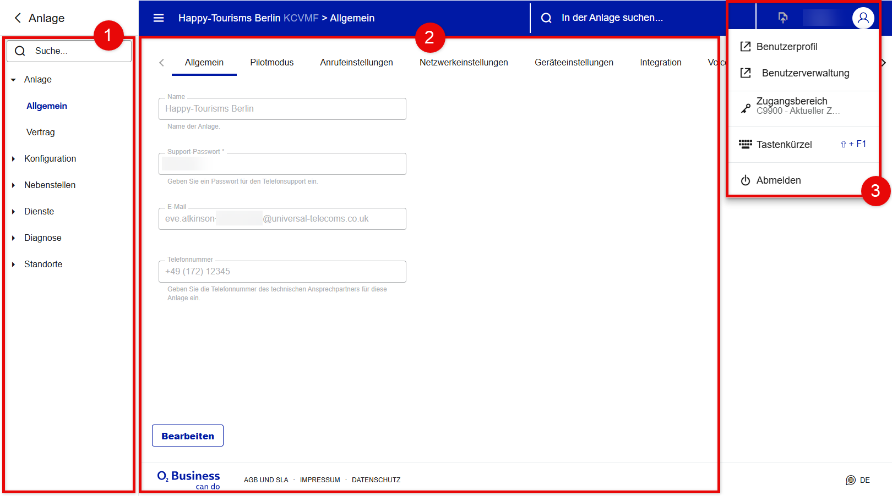Choose Abmelden to log out
Screen dimensions: 892x496
(778, 180)
